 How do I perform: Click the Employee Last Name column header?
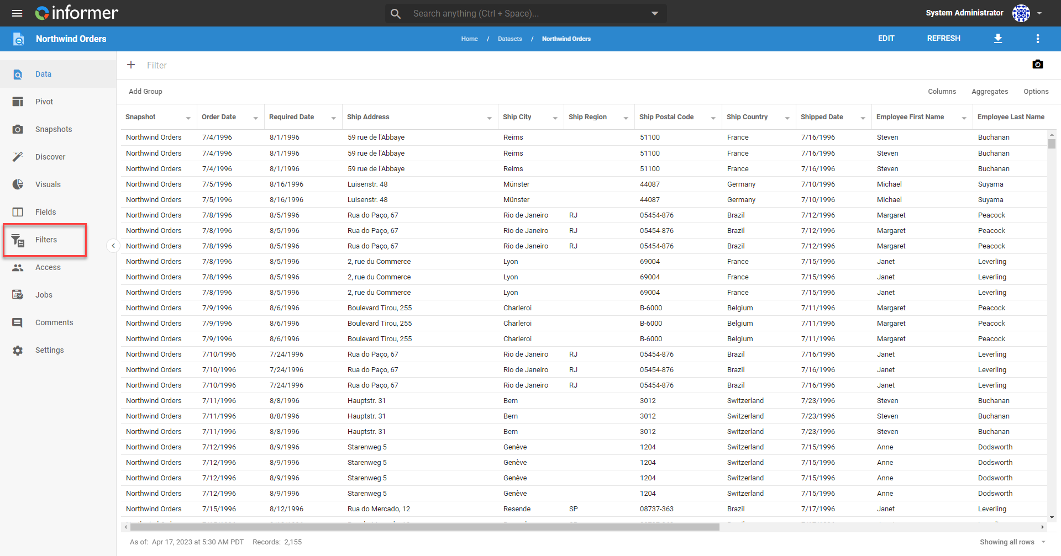pos(1011,117)
